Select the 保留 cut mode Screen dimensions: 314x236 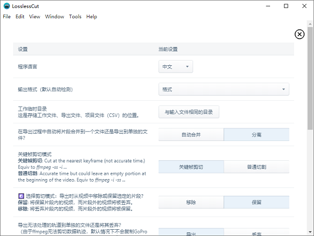tap(256, 202)
